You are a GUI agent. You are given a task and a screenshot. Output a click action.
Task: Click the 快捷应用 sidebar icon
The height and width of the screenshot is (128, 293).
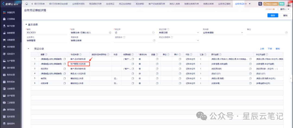click(x=4, y=12)
